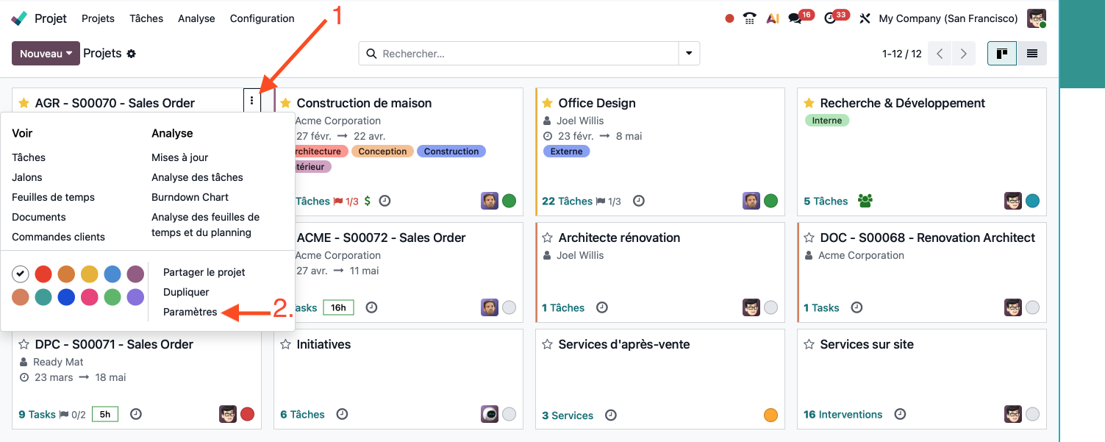This screenshot has width=1105, height=442.
Task: Choose the red color swatch
Action: pyautogui.click(x=43, y=274)
